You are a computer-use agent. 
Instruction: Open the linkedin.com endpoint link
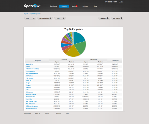[31, 108]
